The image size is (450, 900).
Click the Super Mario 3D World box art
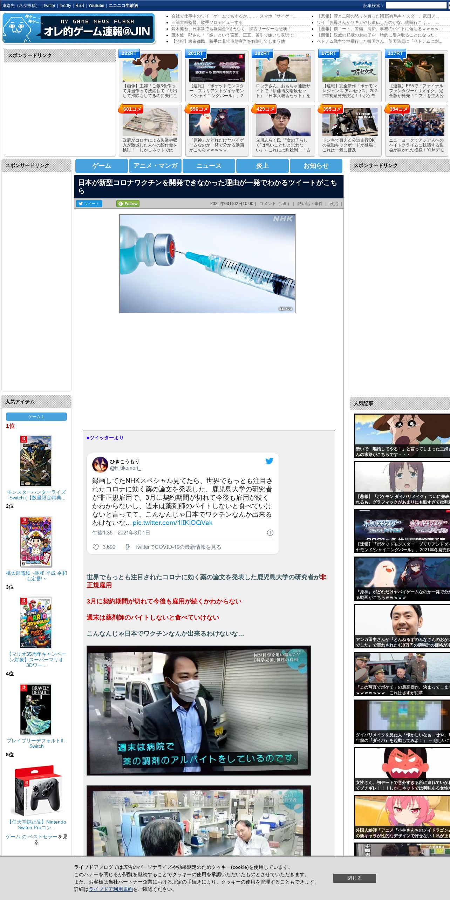pos(36,623)
